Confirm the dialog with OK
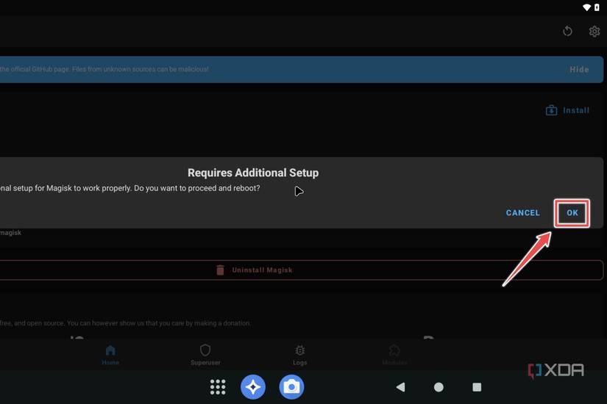Image resolution: width=607 pixels, height=404 pixels. tap(572, 213)
